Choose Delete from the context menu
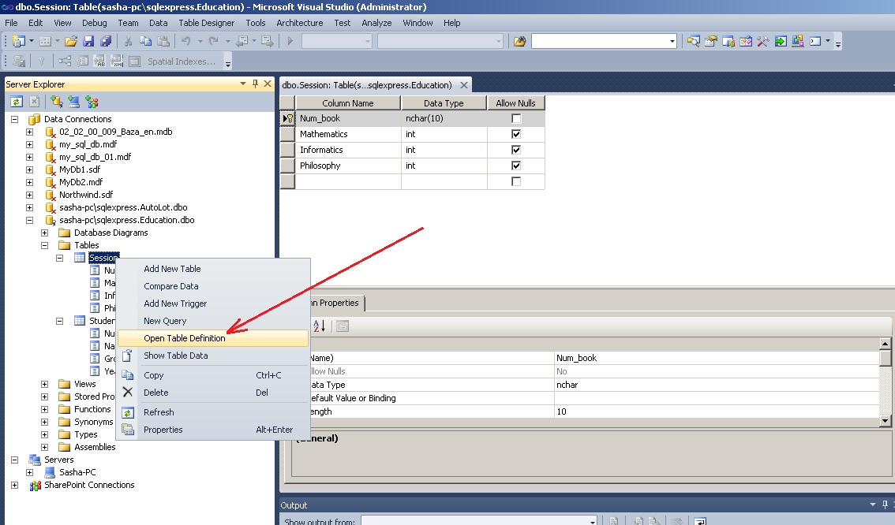Viewport: 895px width, 525px height. click(212, 393)
